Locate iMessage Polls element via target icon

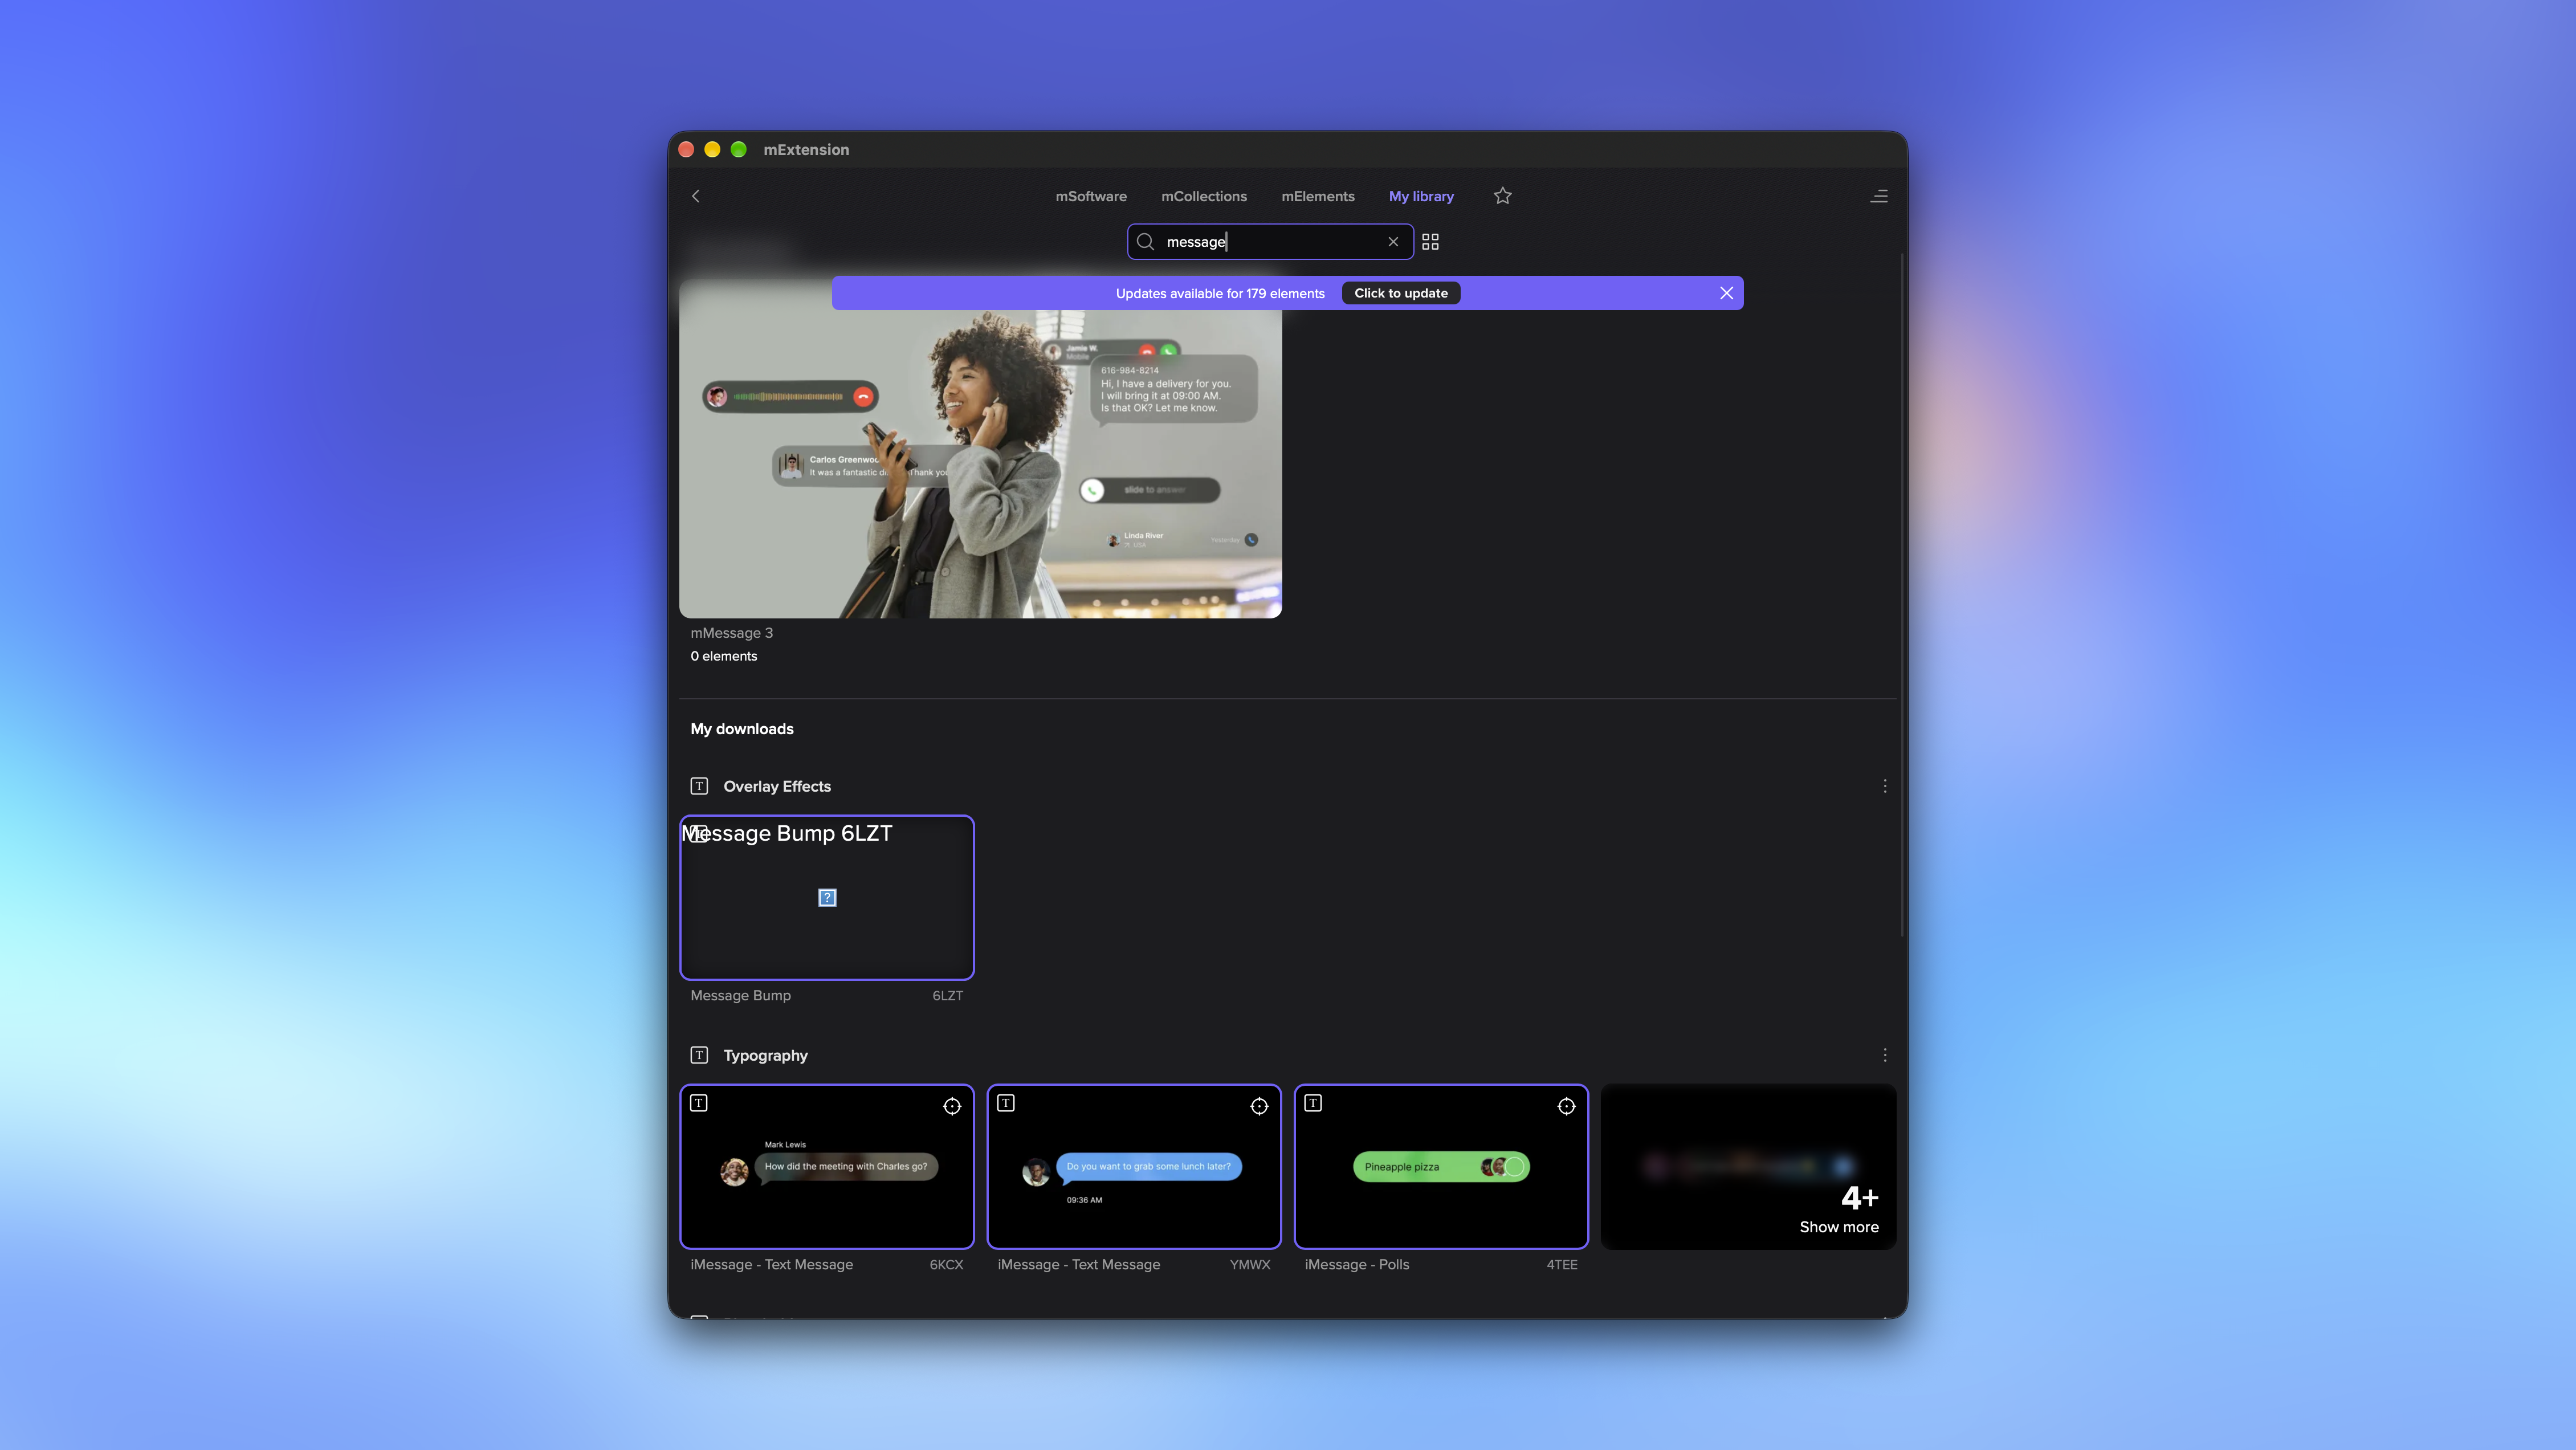(1566, 1106)
